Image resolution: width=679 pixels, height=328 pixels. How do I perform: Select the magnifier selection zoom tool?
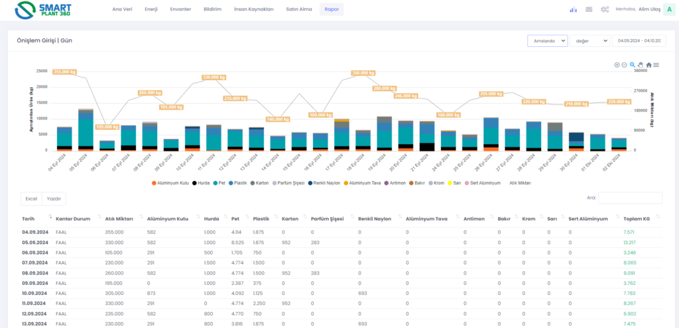632,65
